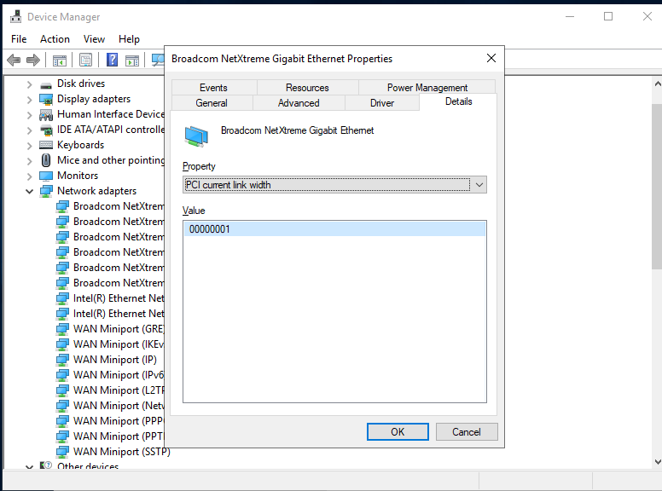The height and width of the screenshot is (491, 662).
Task: Open the Help menu
Action: coord(129,39)
